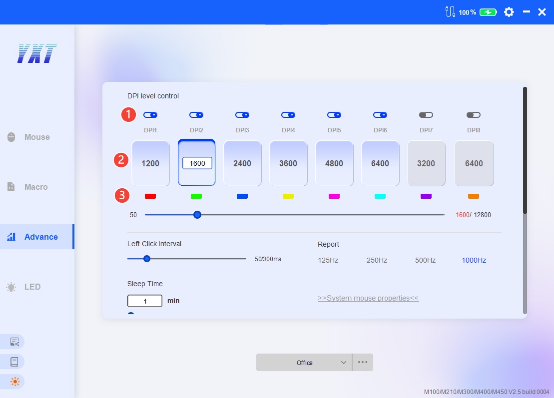The image size is (554, 398).
Task: Click the USB cable connection icon
Action: click(450, 12)
